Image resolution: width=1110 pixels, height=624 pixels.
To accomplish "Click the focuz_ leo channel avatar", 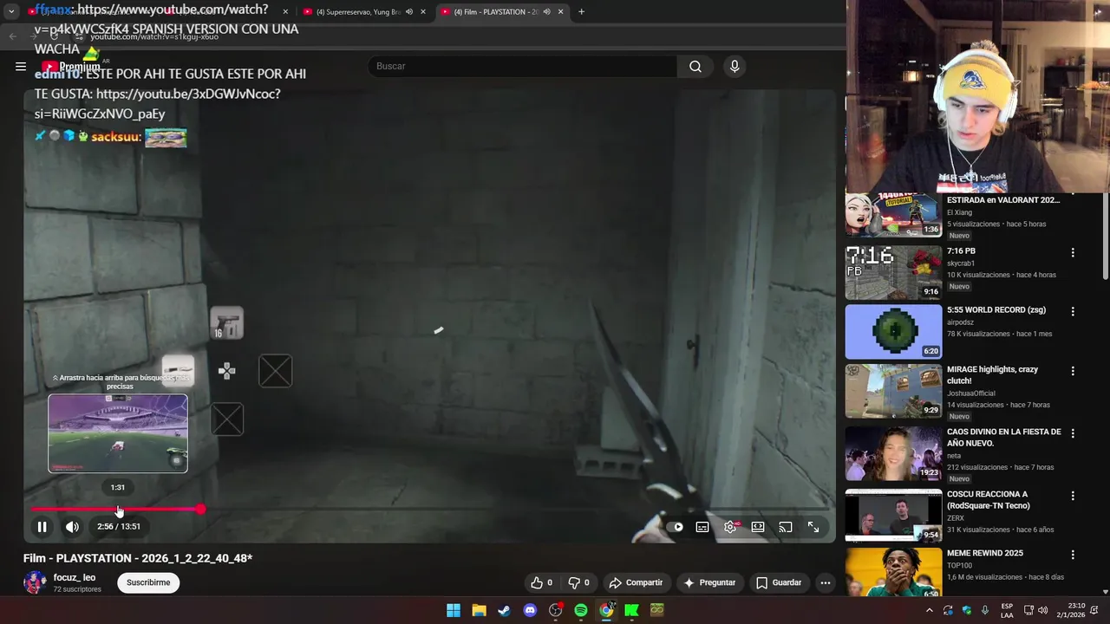I will point(35,582).
